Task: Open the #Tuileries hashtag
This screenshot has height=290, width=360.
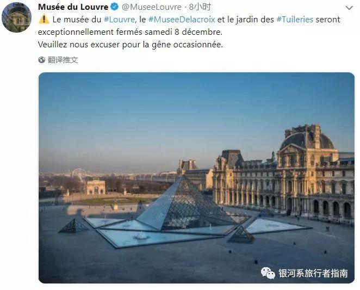Action: [x=295, y=20]
